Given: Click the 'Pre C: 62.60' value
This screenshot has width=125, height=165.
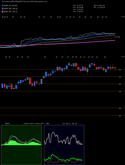Looking at the screenshot, I should [78, 11].
